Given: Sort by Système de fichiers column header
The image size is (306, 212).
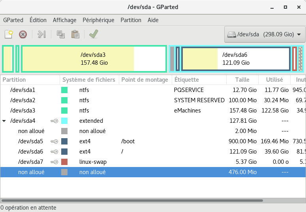Looking at the screenshot, I should 89,80.
